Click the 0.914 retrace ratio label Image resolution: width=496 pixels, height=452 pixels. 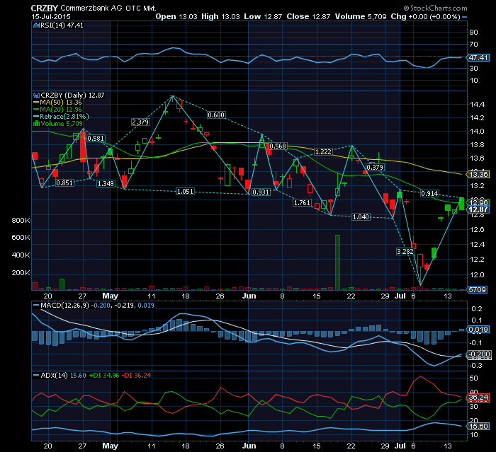tap(429, 194)
